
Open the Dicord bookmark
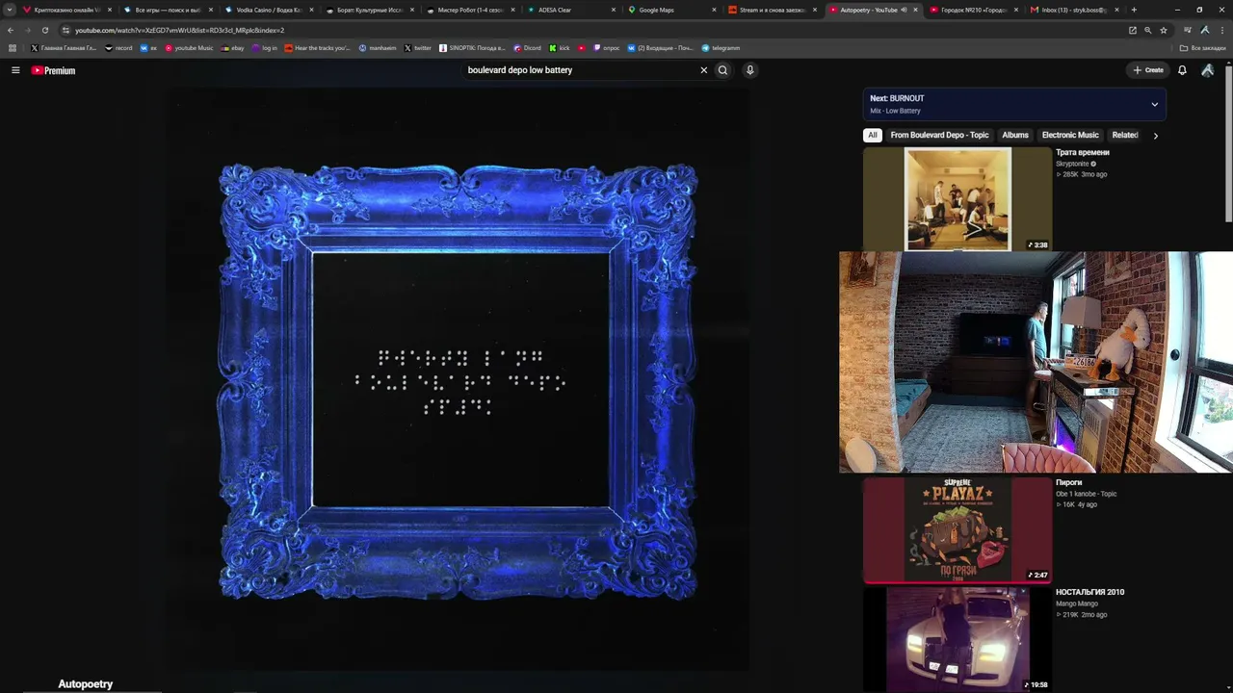528,48
